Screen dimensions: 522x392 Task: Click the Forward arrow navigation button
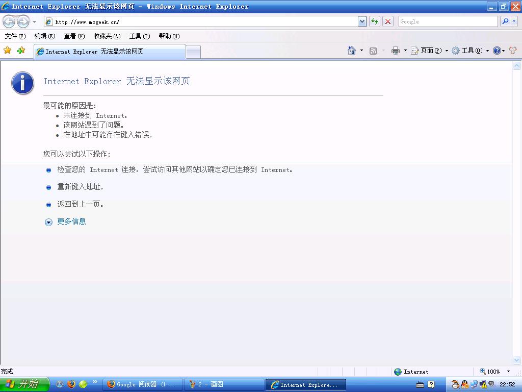click(x=23, y=22)
